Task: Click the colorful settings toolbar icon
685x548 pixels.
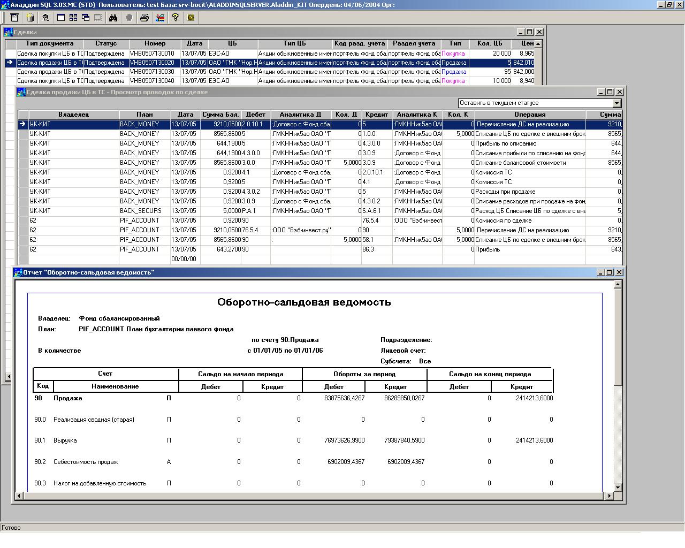Action: click(159, 18)
